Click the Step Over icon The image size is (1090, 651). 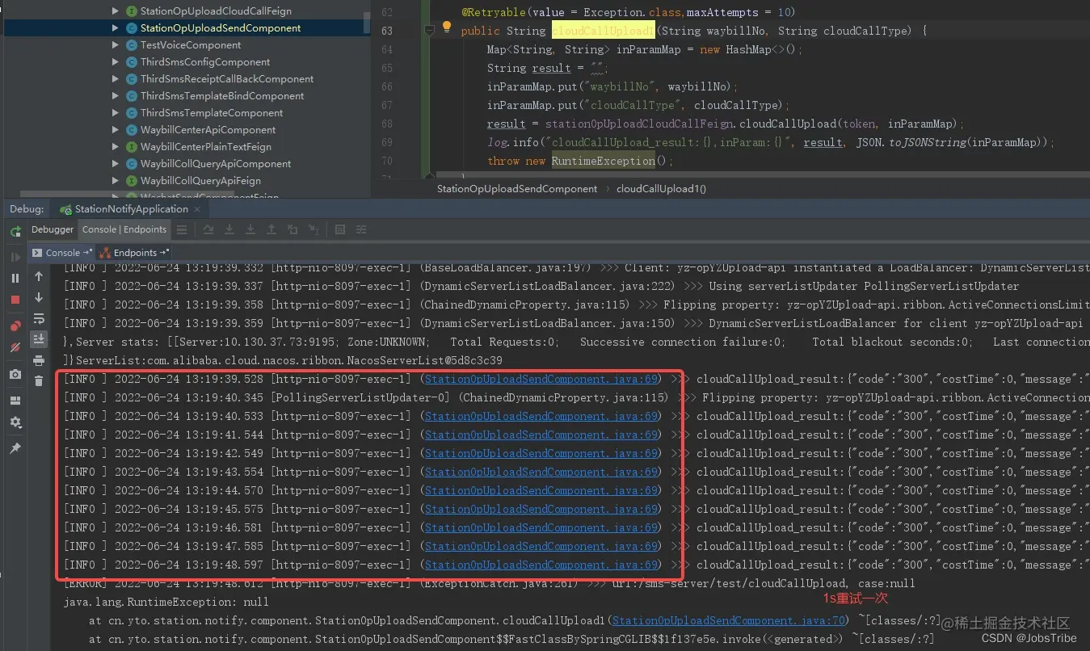pyautogui.click(x=208, y=230)
